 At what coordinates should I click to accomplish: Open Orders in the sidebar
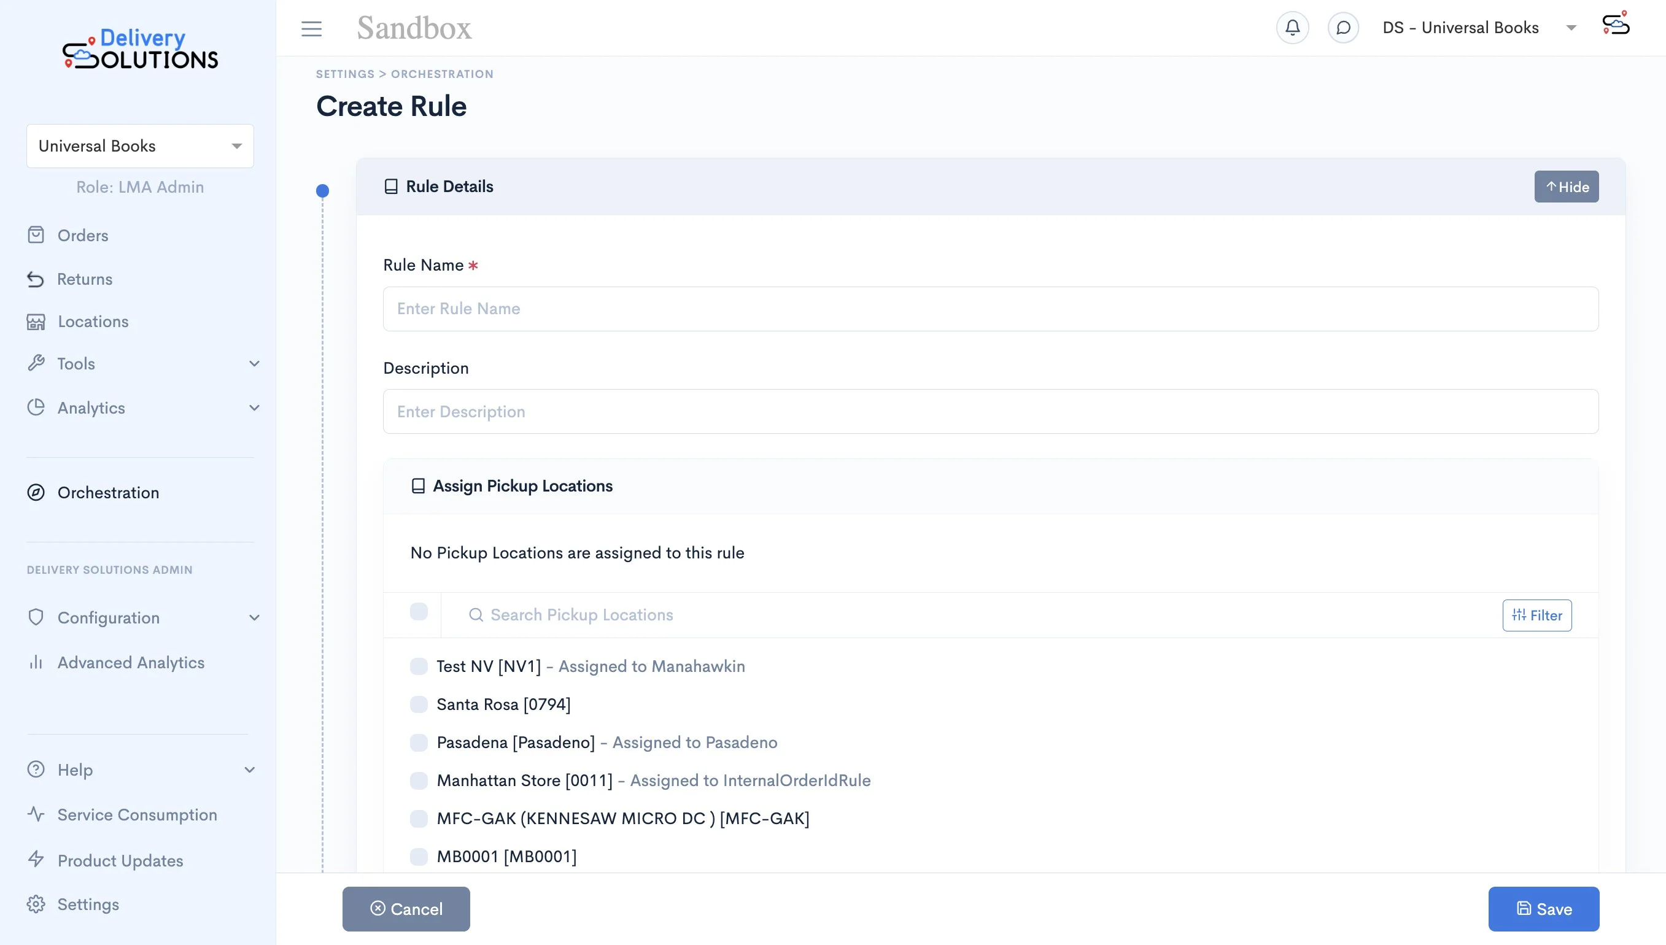click(82, 235)
